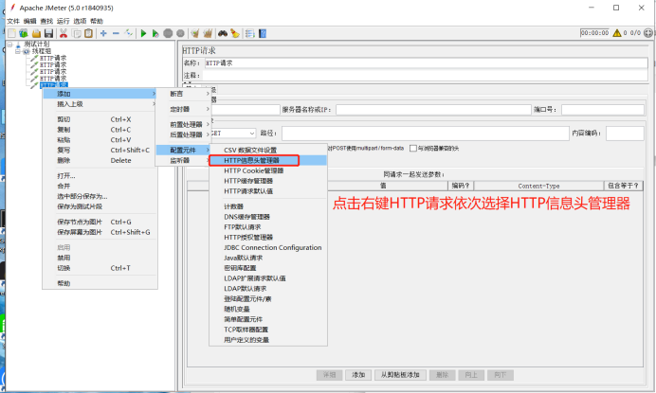This screenshot has height=393, width=656.
Task: Click the 名称 input field
Action: (426, 63)
